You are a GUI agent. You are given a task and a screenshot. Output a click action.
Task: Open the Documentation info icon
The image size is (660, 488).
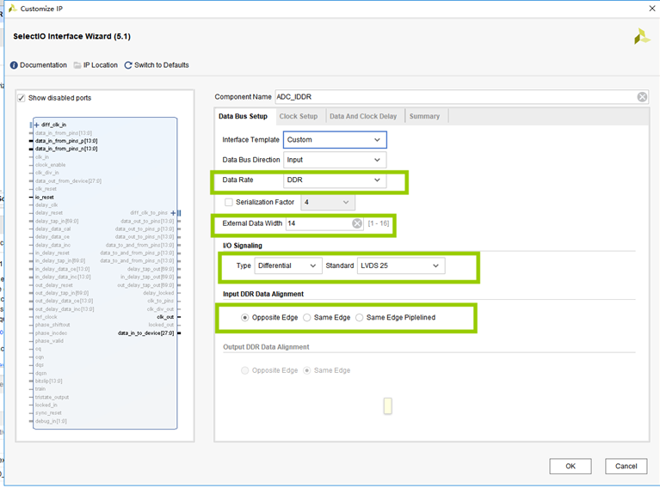[14, 65]
